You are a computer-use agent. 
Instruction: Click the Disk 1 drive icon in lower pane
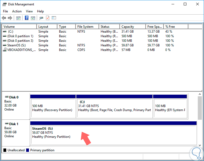point(7,124)
